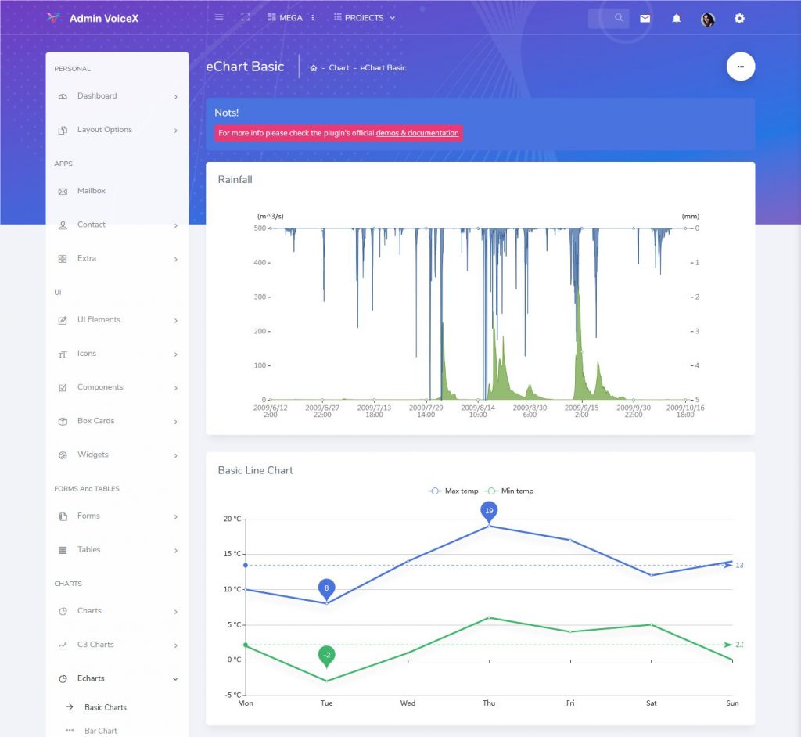Toggle the Max temp legend in line chart
801x737 pixels.
tap(454, 491)
